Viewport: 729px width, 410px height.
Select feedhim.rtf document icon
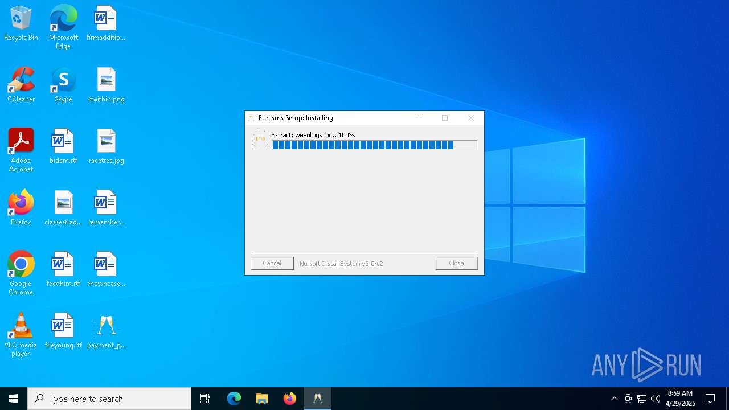point(63,270)
